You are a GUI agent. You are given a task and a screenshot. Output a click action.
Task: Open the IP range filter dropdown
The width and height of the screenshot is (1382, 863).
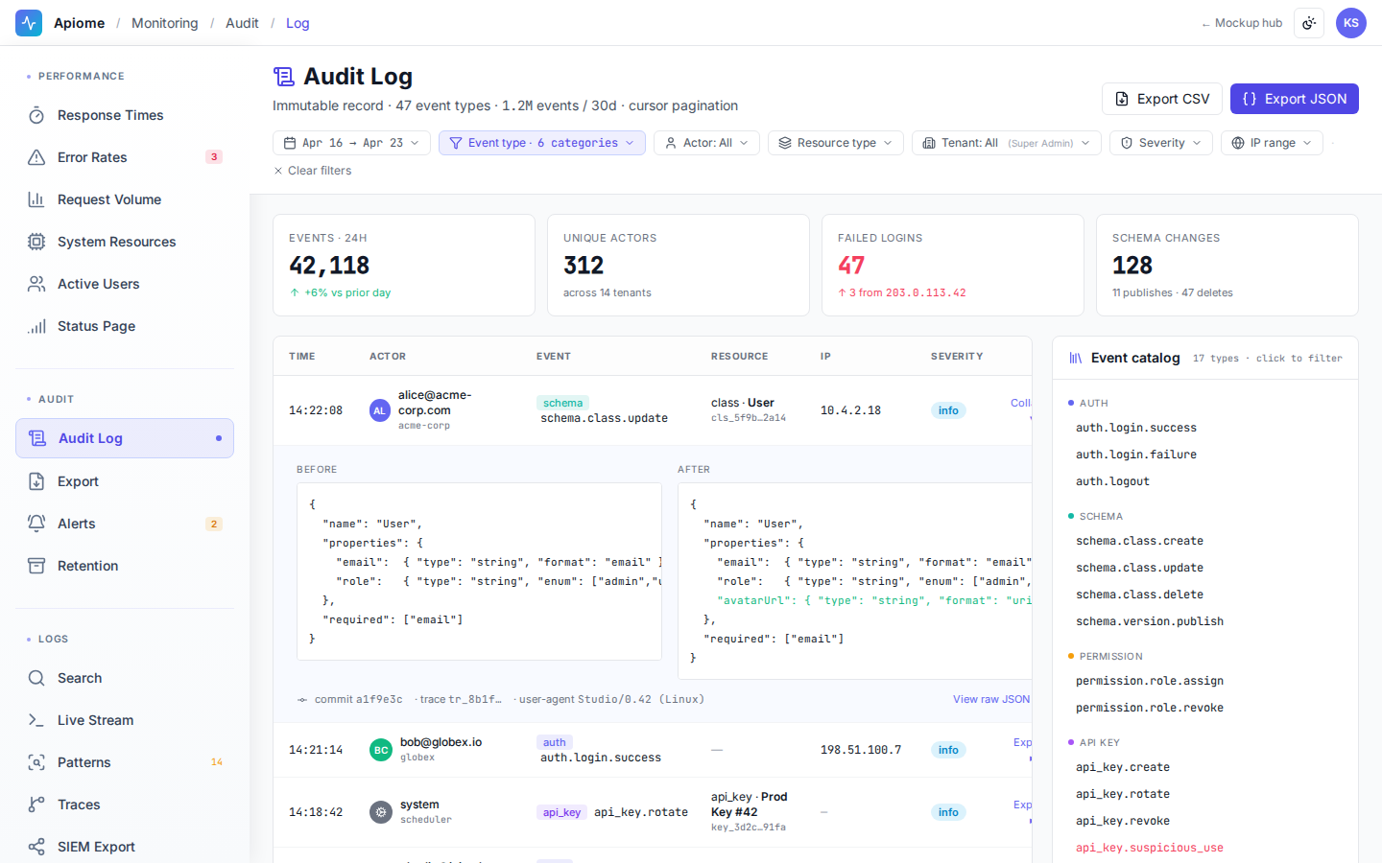1272,143
